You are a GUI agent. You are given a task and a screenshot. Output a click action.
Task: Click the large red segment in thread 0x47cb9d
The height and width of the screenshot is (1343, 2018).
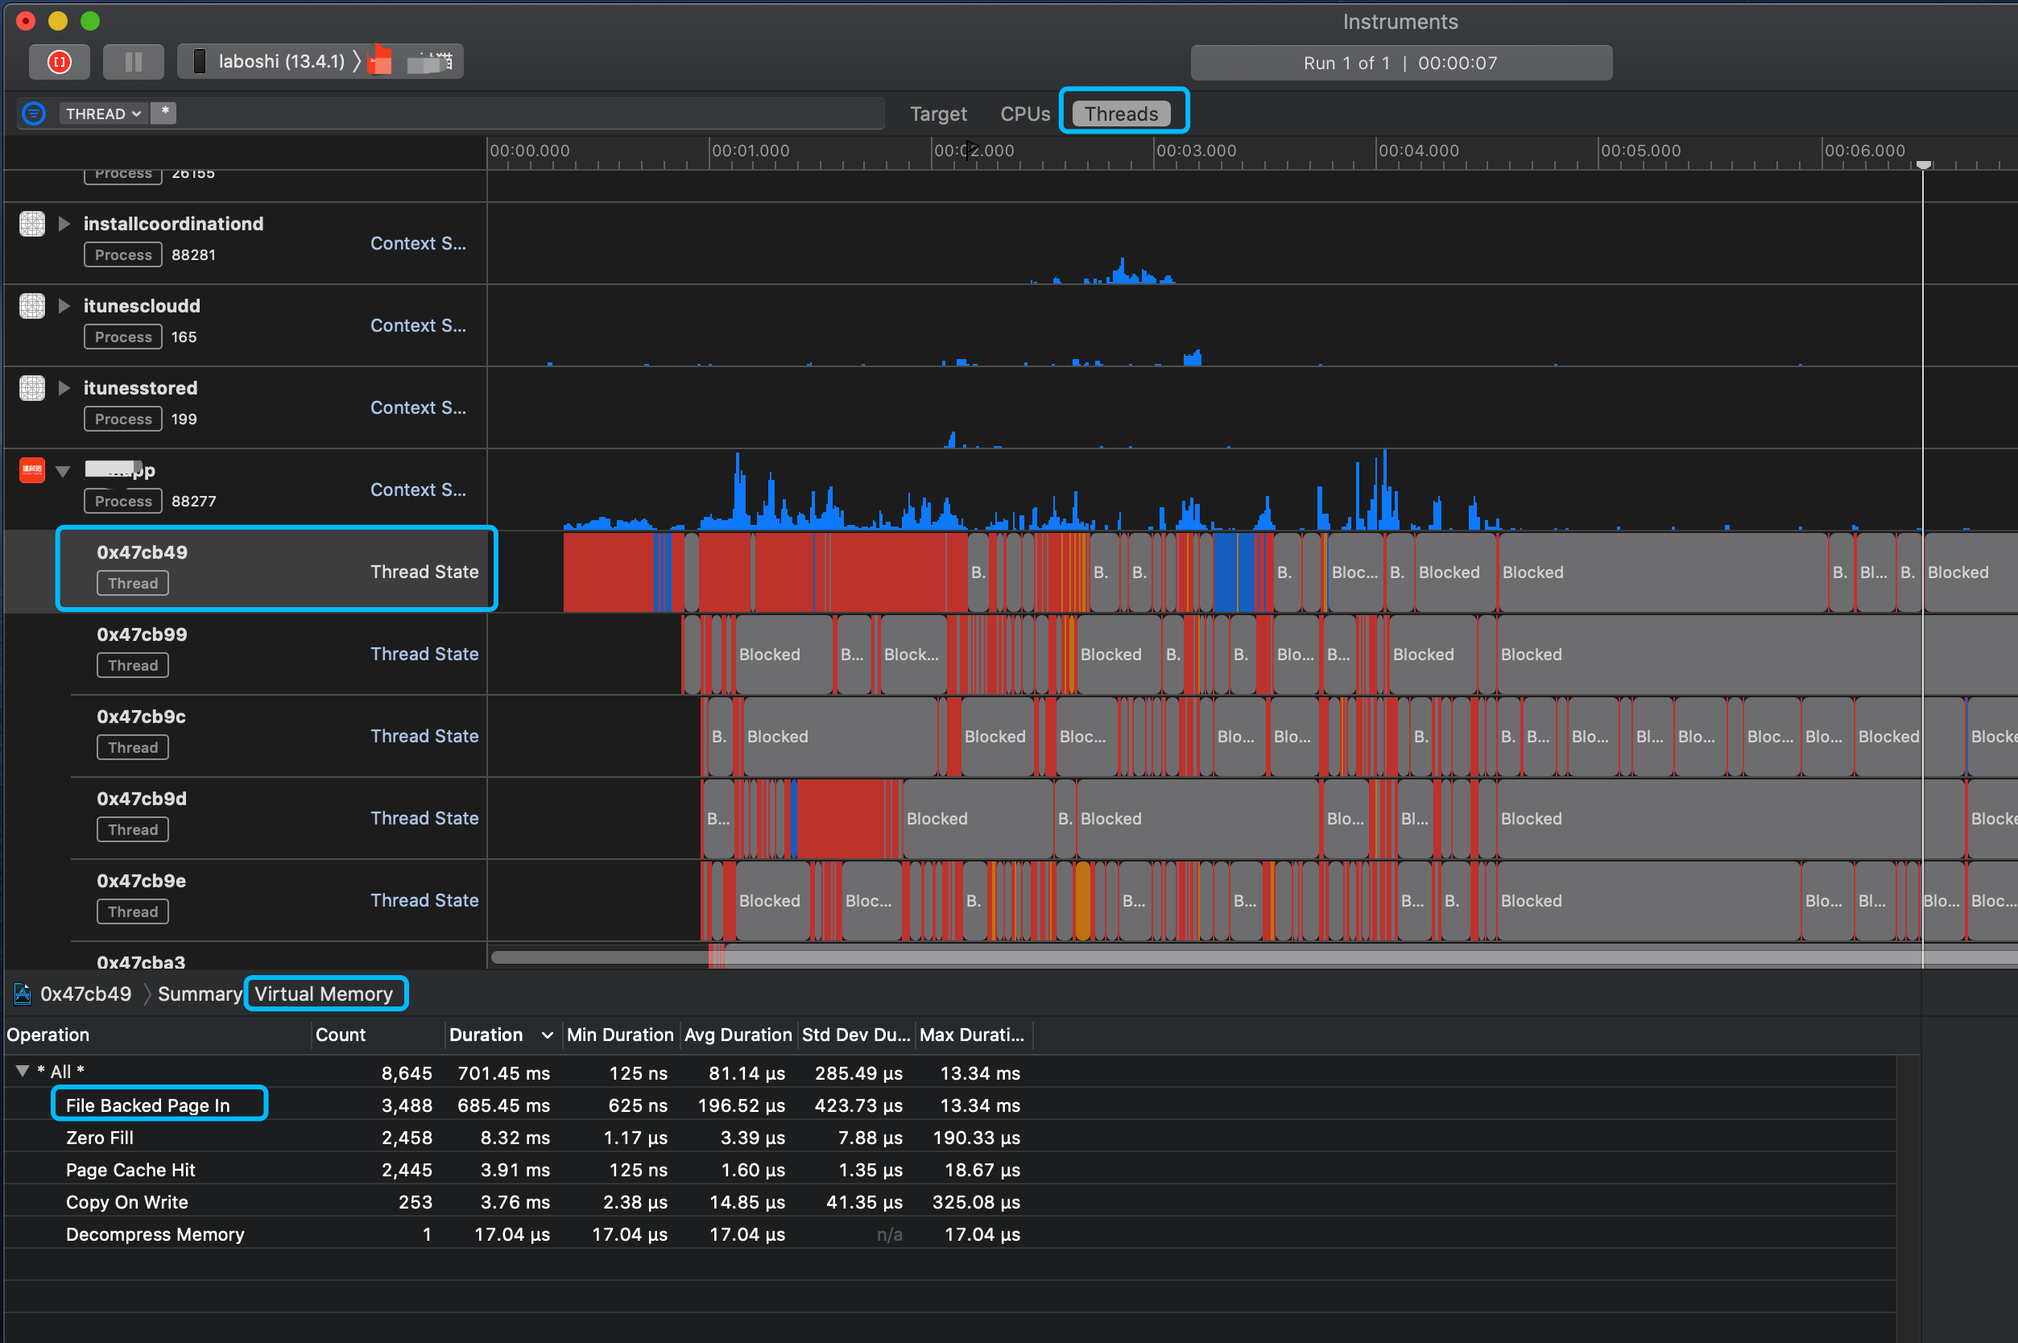(843, 818)
